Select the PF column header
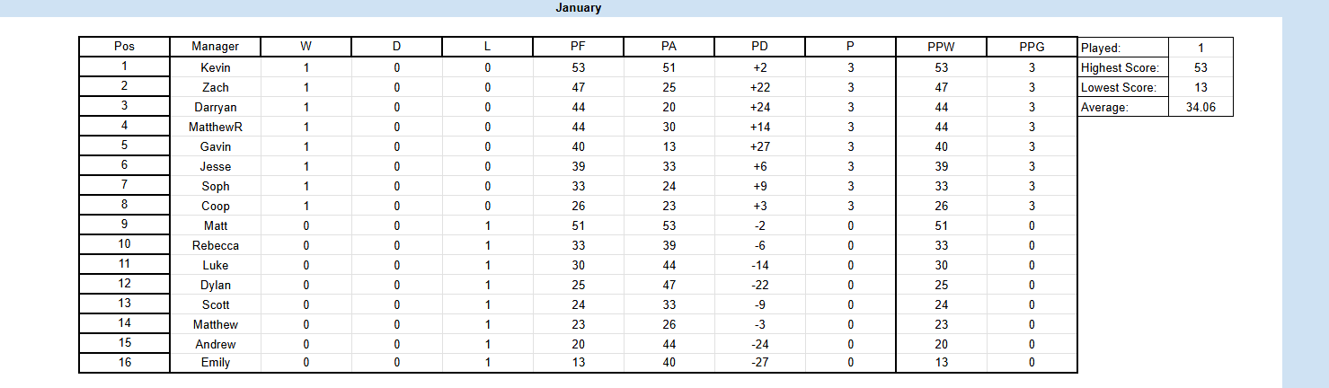The image size is (1329, 388). [x=579, y=47]
